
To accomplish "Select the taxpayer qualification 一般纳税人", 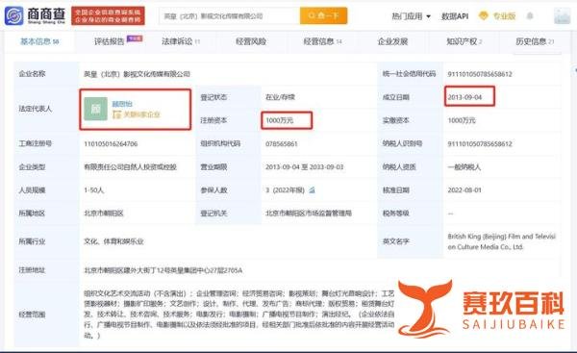I will [464, 167].
